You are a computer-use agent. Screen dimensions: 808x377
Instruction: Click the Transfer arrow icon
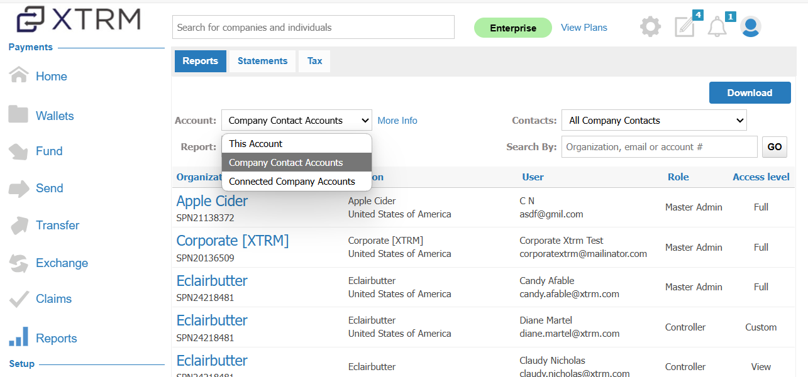pyautogui.click(x=19, y=225)
